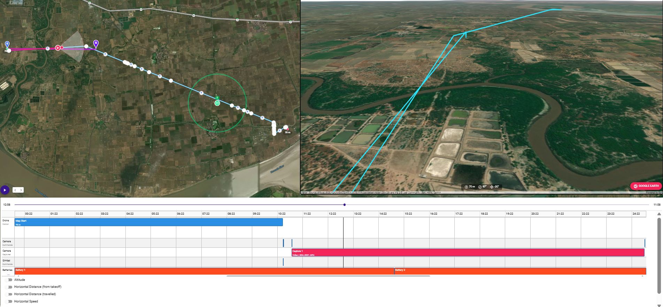Screen dimensions: 663x307
Task: Click the scroll down arrow of timeline panel
Action: [659, 306]
